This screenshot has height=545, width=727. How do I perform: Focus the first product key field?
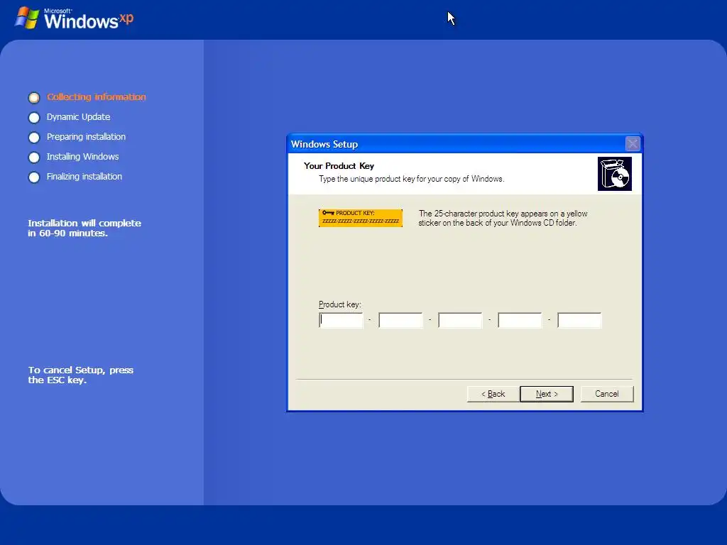[x=341, y=320]
